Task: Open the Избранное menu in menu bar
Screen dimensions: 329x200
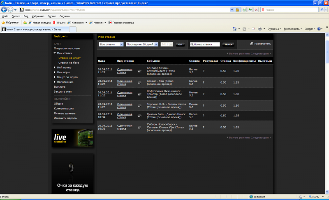Action: click(38, 16)
